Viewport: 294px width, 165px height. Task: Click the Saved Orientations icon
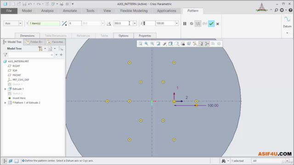(x=176, y=44)
